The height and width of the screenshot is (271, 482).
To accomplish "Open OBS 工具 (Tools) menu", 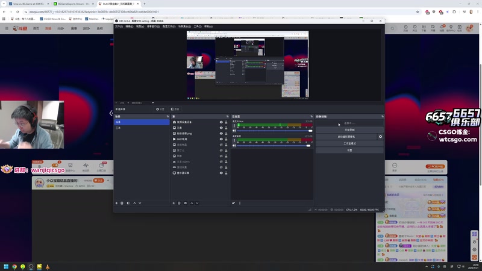I will tap(198, 26).
